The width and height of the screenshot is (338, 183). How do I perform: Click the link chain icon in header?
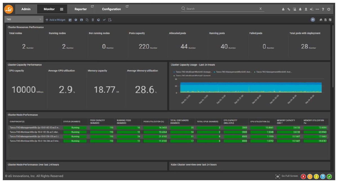289,9
